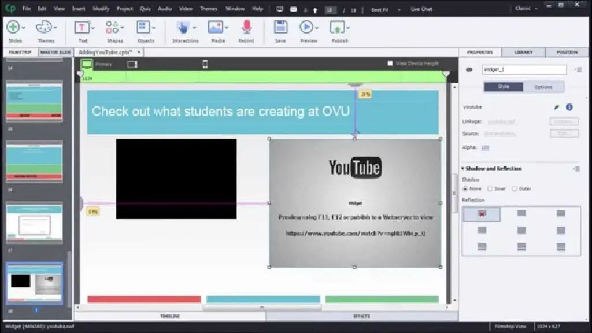Open the Themes palette icon
This screenshot has height=333, width=592.
coord(43,27)
